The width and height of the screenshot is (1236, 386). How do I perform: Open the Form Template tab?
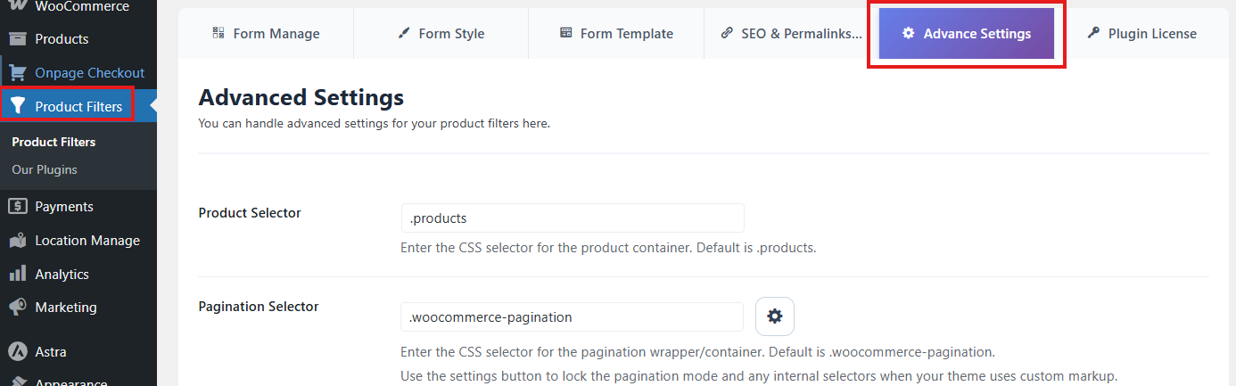(x=616, y=34)
